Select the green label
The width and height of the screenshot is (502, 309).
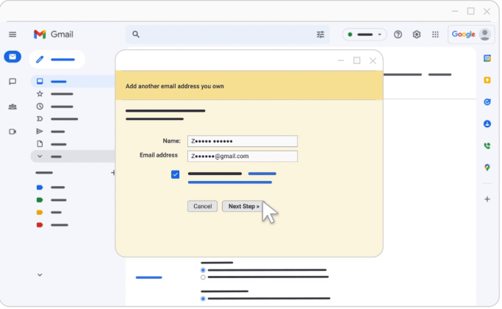click(x=40, y=199)
